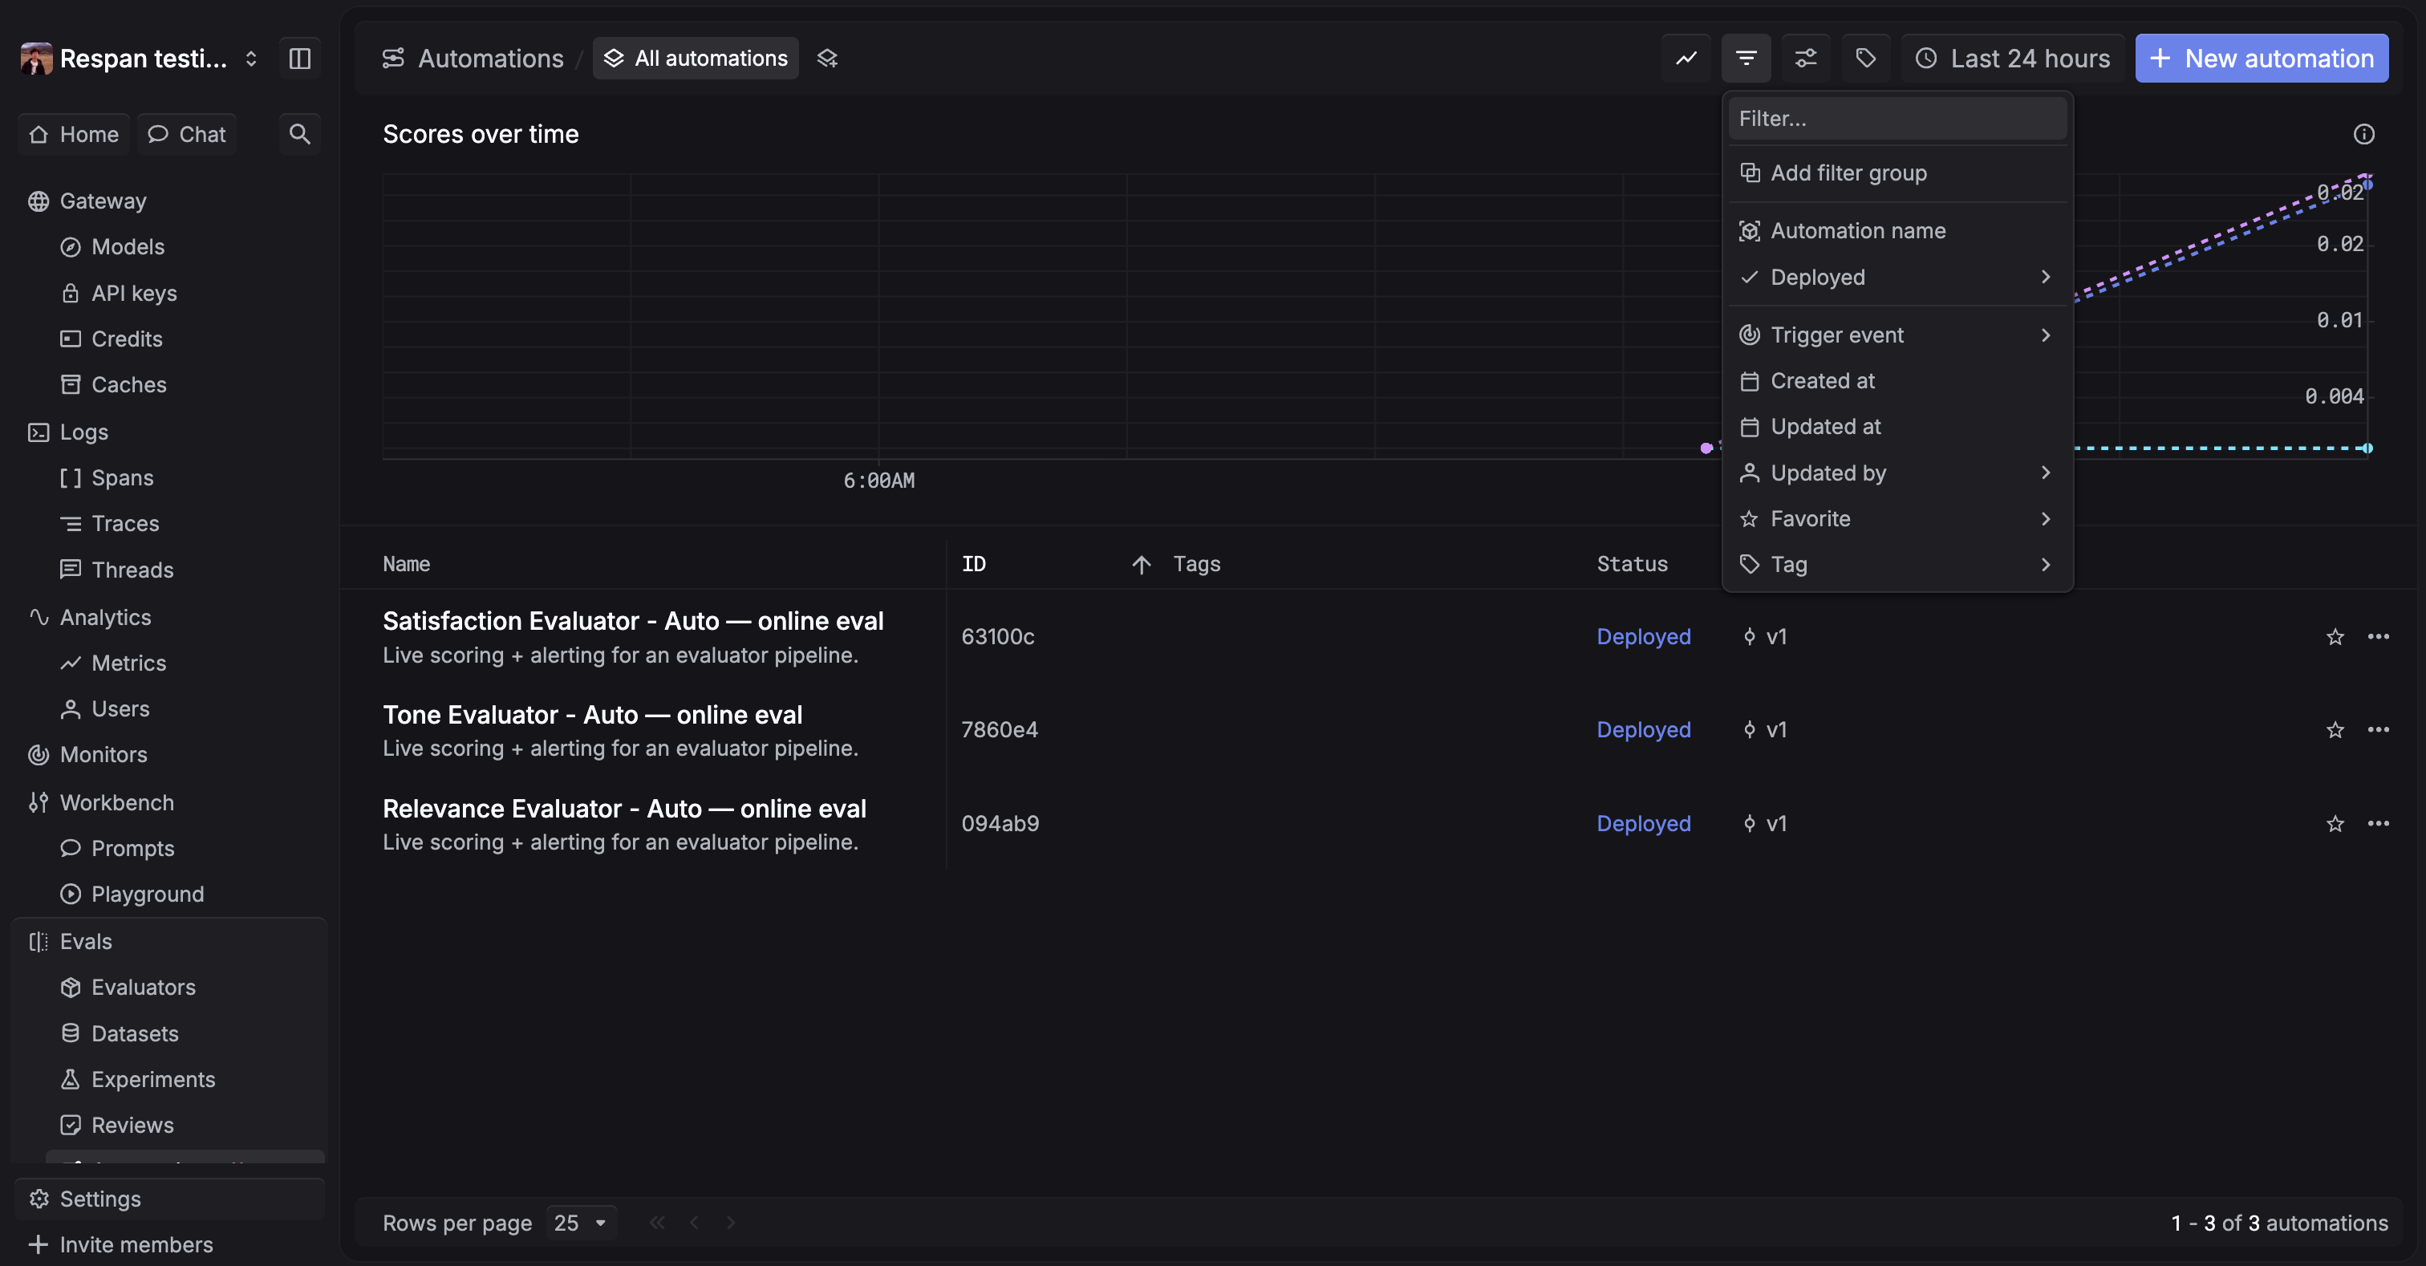This screenshot has width=2426, height=1266.
Task: Open Experiments under Evals
Action: 152,1080
